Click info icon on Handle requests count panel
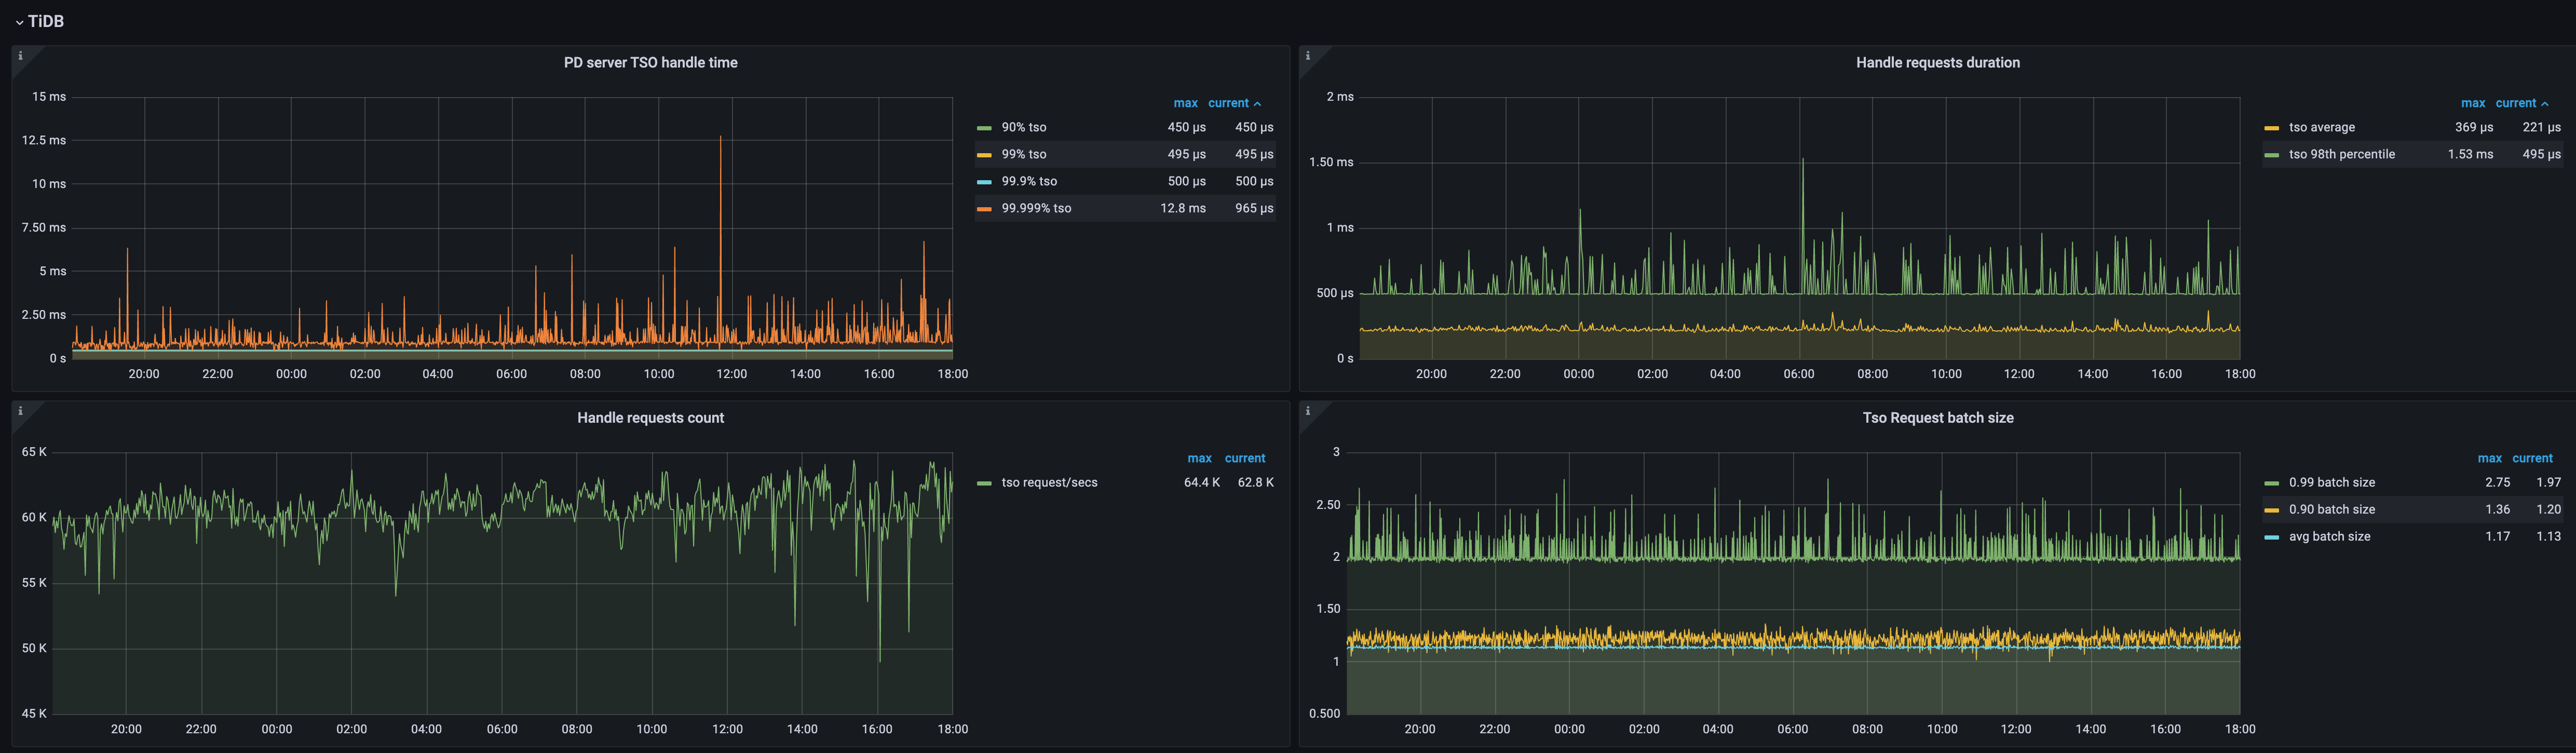 pos(20,411)
